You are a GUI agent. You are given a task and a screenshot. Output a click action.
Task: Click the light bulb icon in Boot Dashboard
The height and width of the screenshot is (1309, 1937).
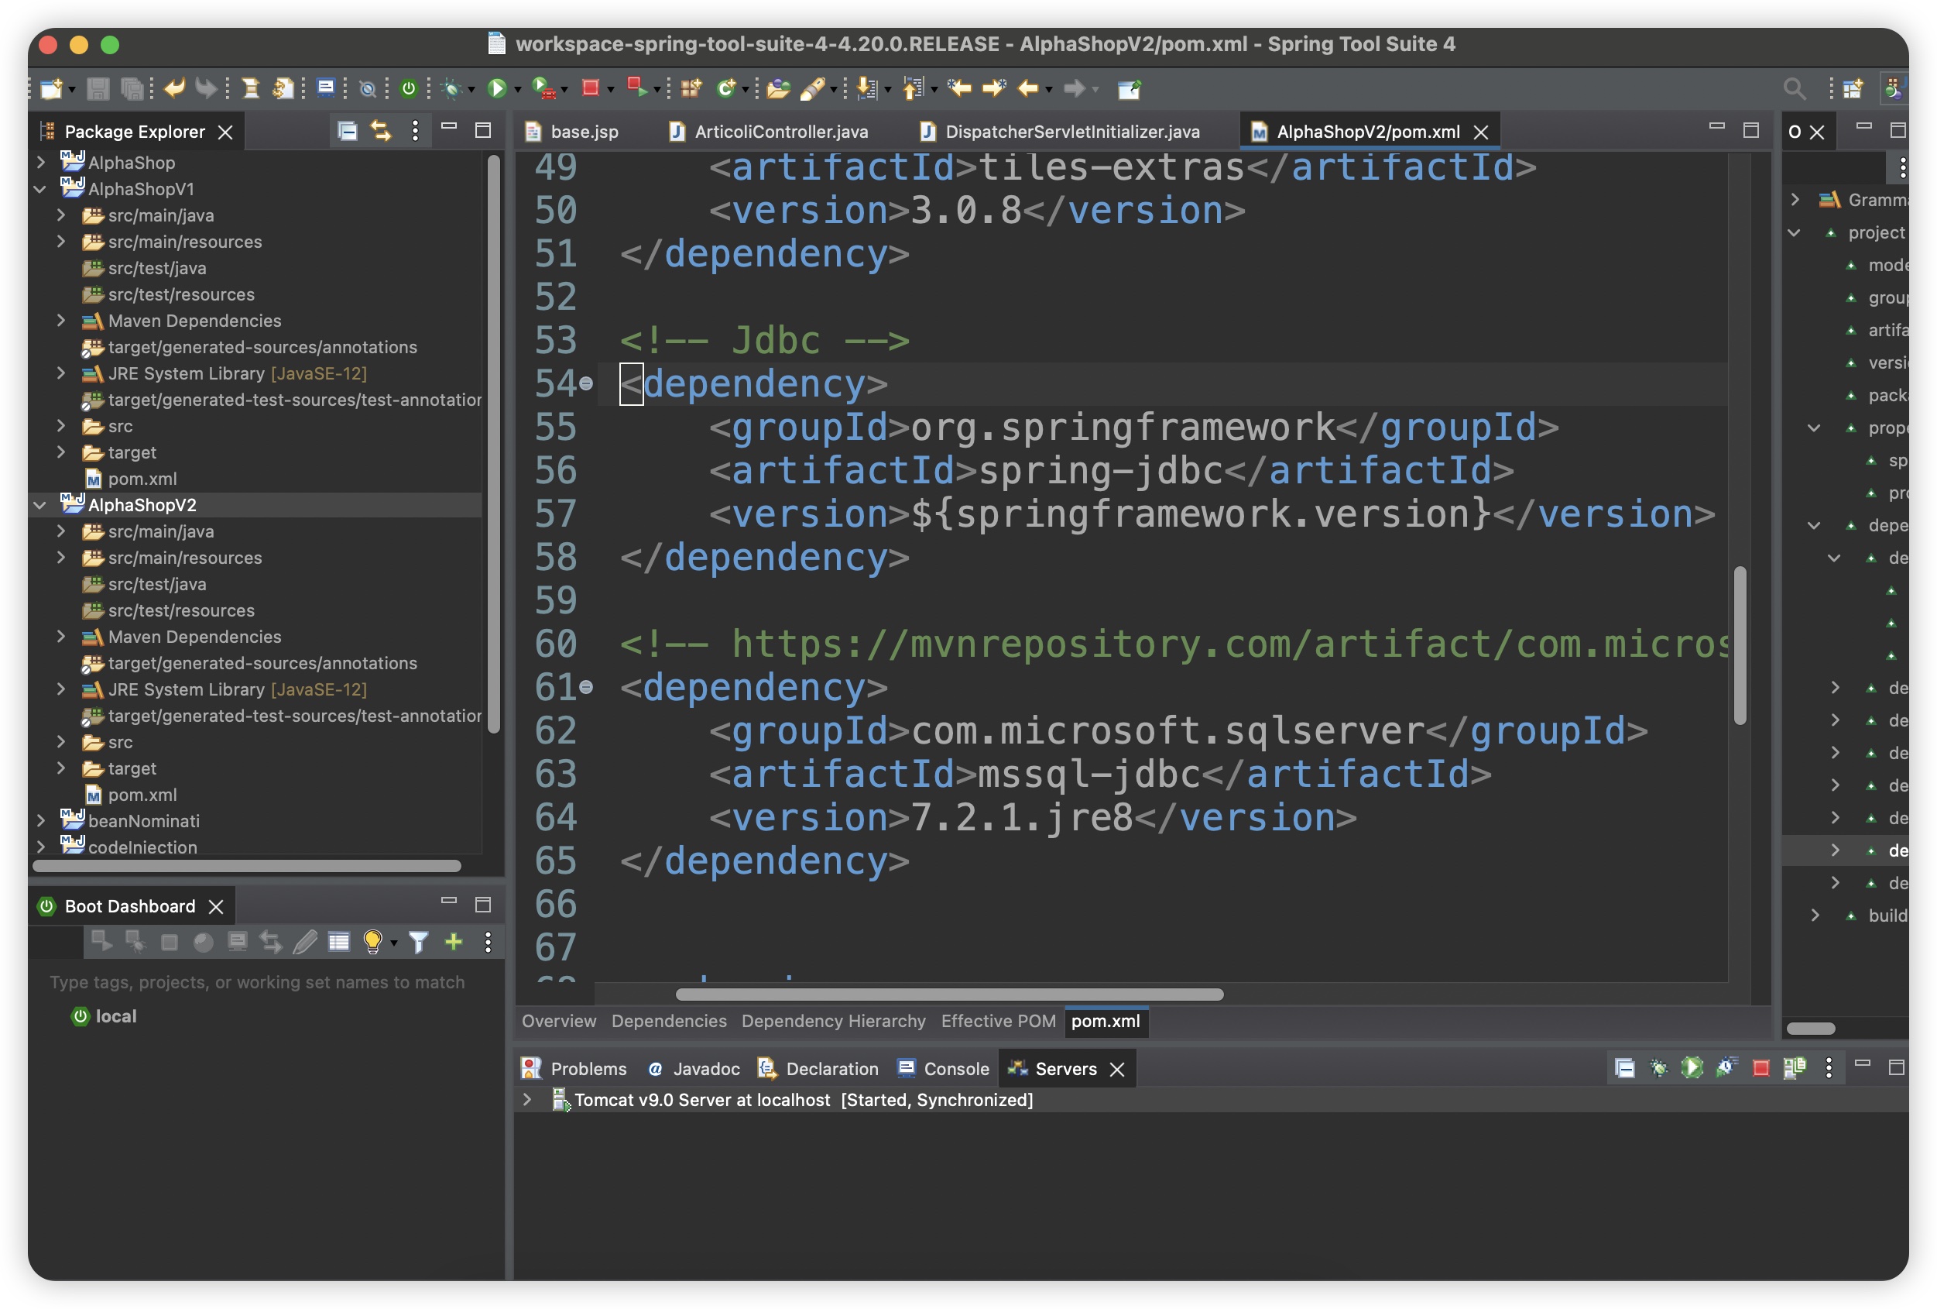[x=372, y=942]
